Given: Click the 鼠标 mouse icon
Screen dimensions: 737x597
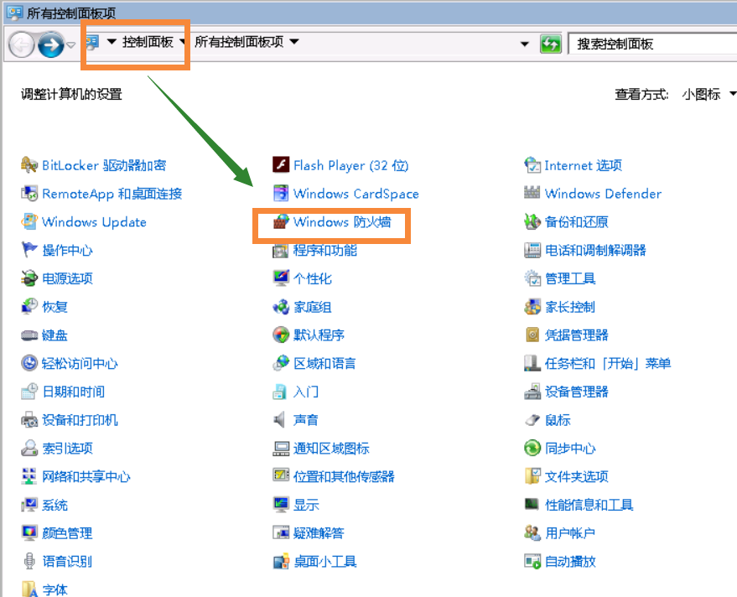Looking at the screenshot, I should (x=532, y=420).
